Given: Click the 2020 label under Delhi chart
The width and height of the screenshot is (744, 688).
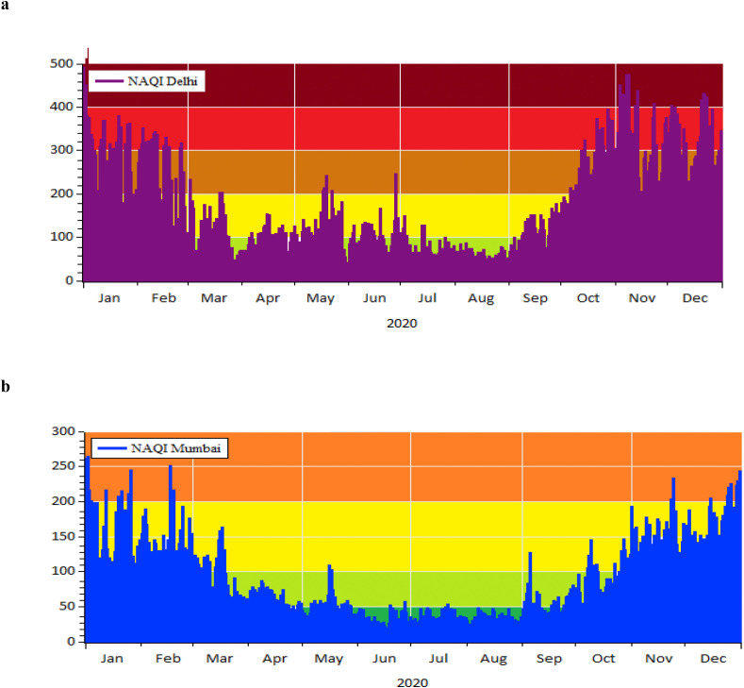Looking at the screenshot, I should [x=402, y=324].
